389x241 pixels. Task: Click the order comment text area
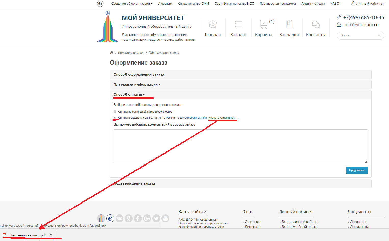(240, 146)
